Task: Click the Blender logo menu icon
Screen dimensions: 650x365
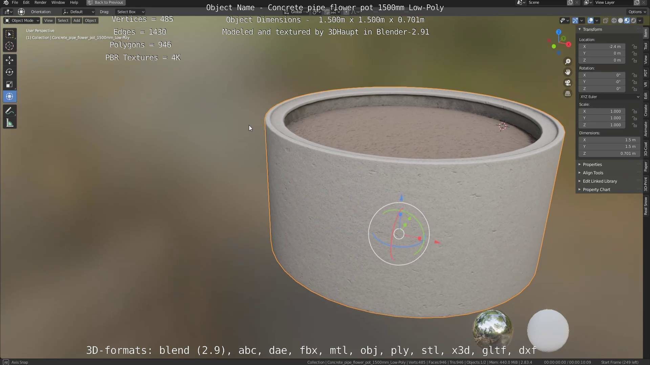Action: click(x=6, y=2)
